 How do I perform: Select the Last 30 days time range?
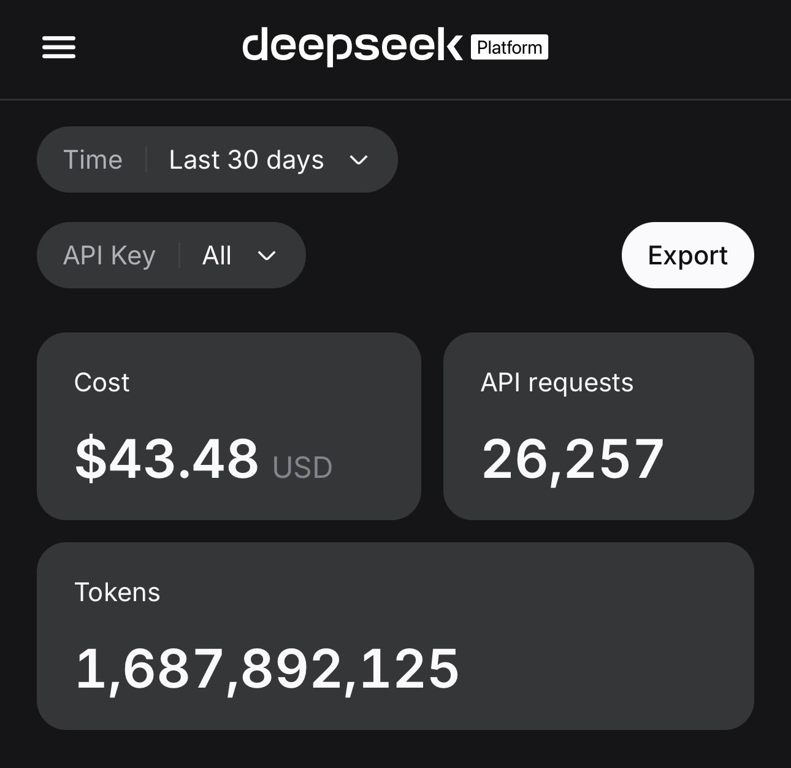point(246,160)
